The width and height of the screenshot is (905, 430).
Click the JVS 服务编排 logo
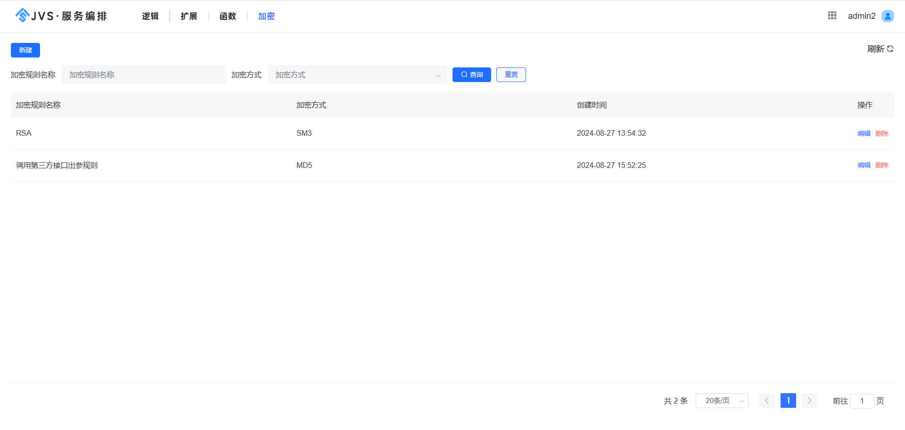click(61, 16)
